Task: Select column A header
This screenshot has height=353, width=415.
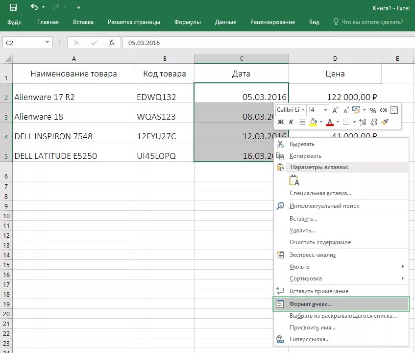Action: pos(74,59)
